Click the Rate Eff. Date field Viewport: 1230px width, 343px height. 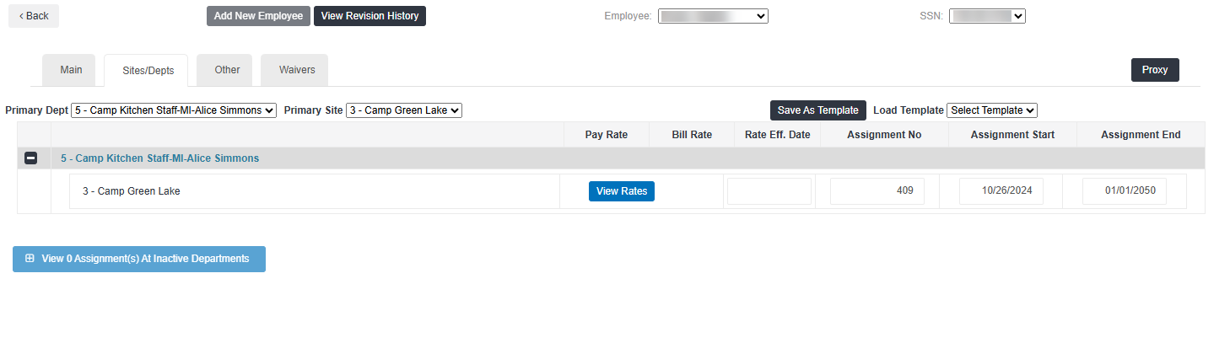click(x=769, y=191)
